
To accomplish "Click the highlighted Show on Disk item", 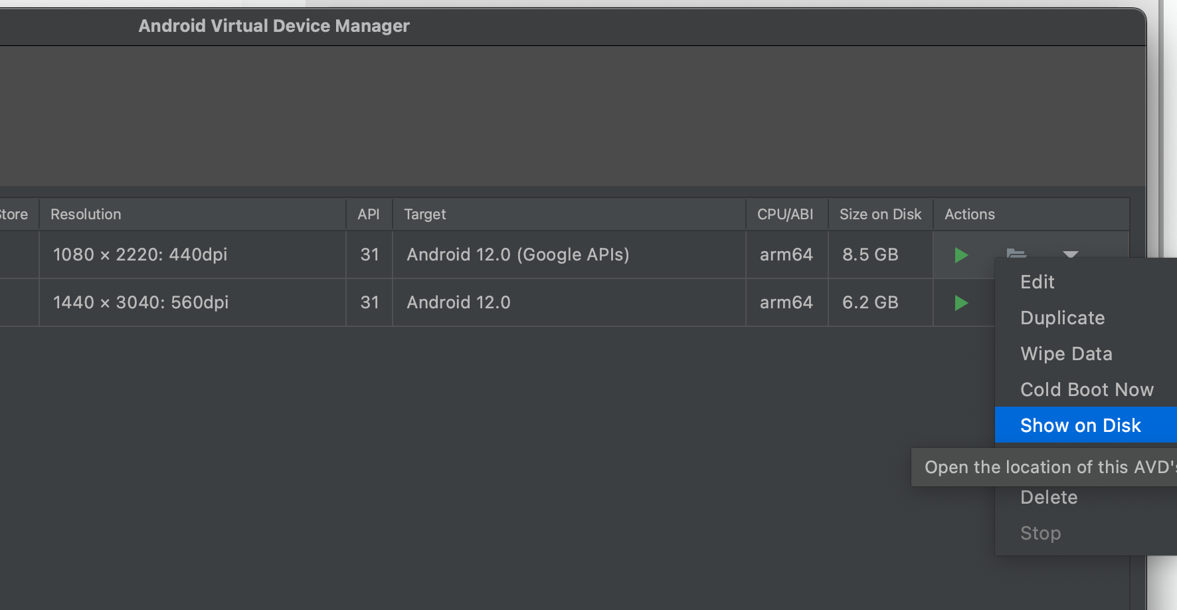I will (x=1080, y=426).
